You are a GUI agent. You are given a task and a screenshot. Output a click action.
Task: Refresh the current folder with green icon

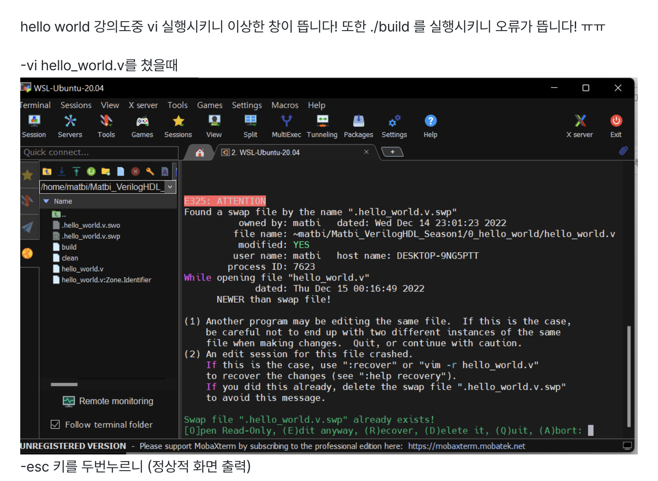[91, 171]
